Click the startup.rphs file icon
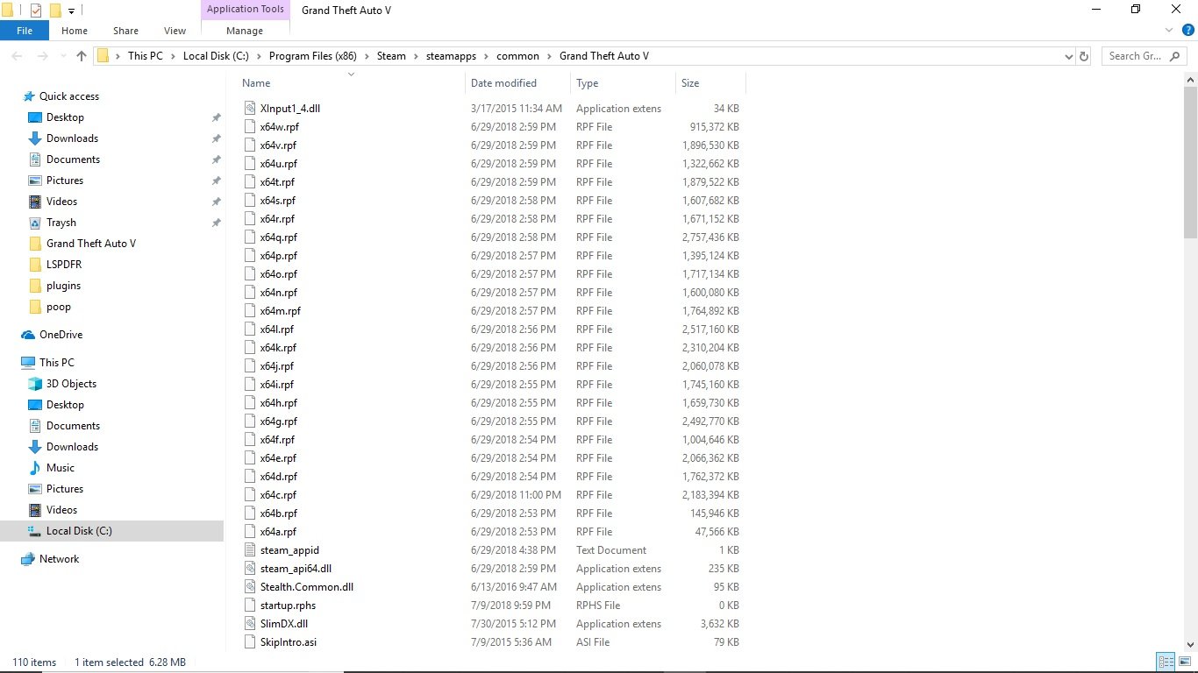Screen dimensions: 1198x673 [x=251, y=606]
